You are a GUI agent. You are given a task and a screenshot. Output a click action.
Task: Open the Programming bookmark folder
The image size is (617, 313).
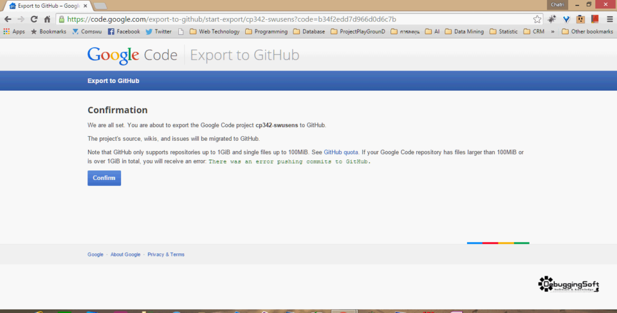click(x=266, y=31)
